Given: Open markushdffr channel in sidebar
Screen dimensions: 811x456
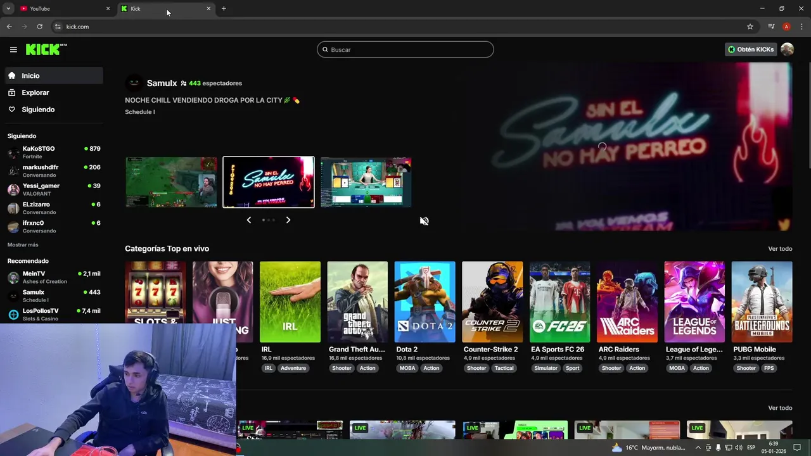Looking at the screenshot, I should (x=54, y=171).
